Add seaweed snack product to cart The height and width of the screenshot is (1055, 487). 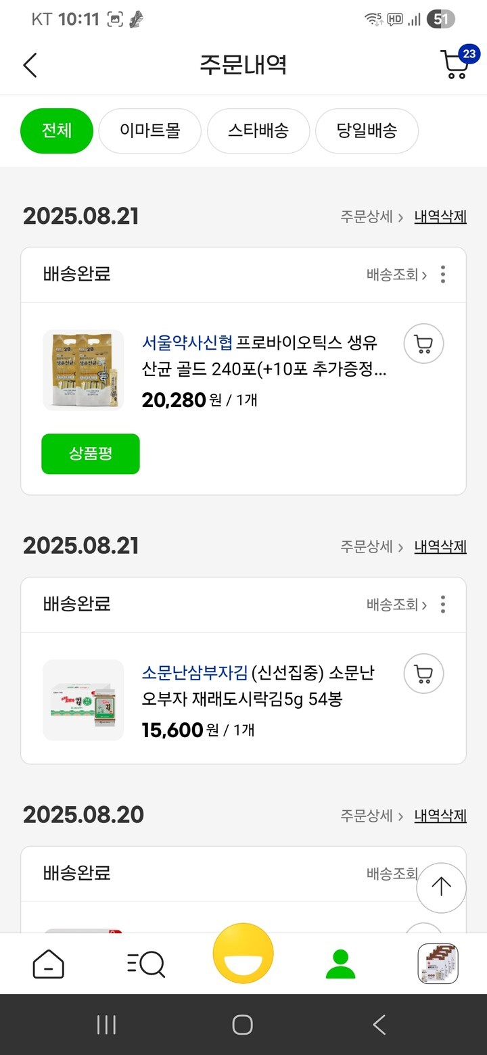[x=423, y=674]
